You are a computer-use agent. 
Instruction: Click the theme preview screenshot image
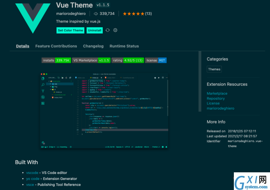[104, 110]
